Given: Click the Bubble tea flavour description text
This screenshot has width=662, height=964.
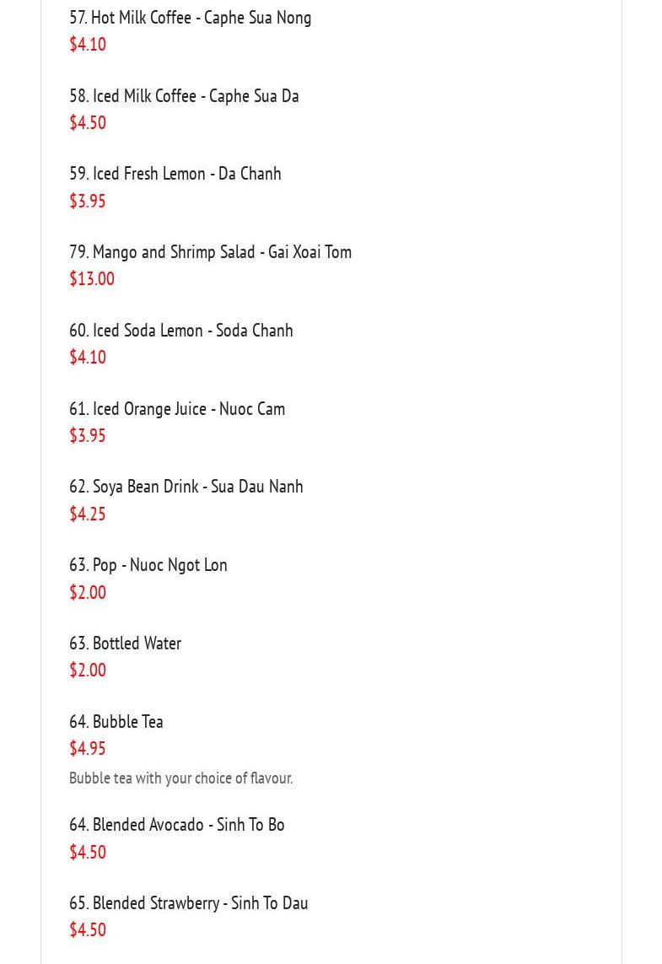Looking at the screenshot, I should pos(180,778).
